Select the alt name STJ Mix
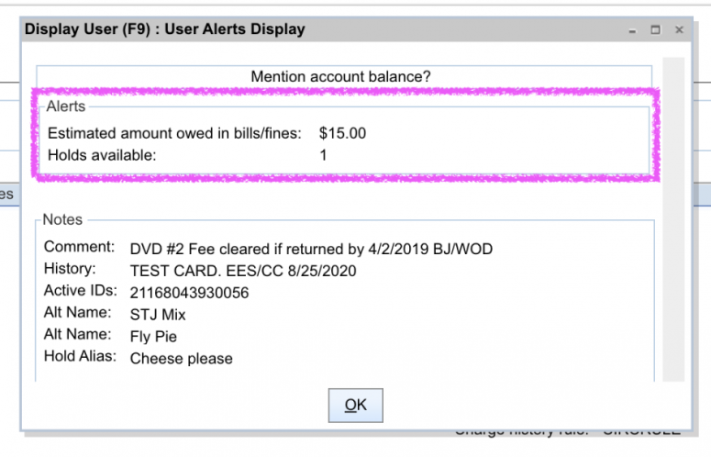The image size is (711, 457). [160, 315]
